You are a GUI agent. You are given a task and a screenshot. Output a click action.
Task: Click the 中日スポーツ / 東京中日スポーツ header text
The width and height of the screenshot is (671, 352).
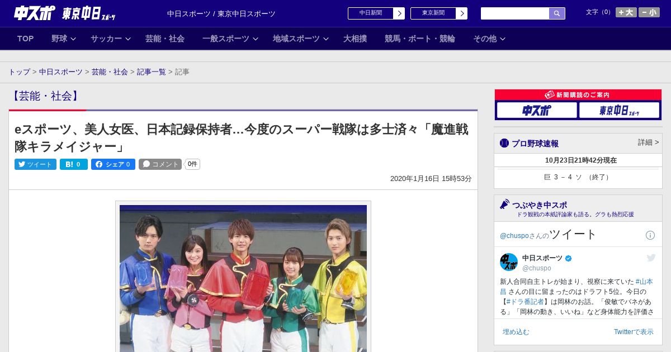(221, 13)
